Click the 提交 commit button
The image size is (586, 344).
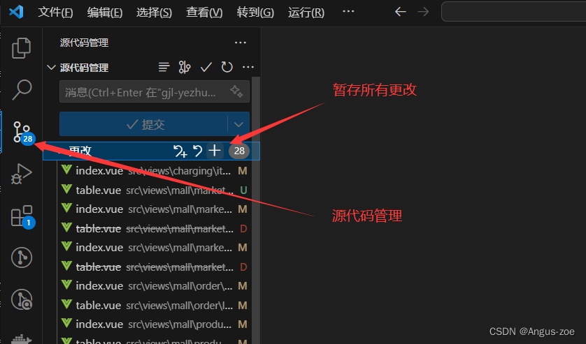coord(143,124)
